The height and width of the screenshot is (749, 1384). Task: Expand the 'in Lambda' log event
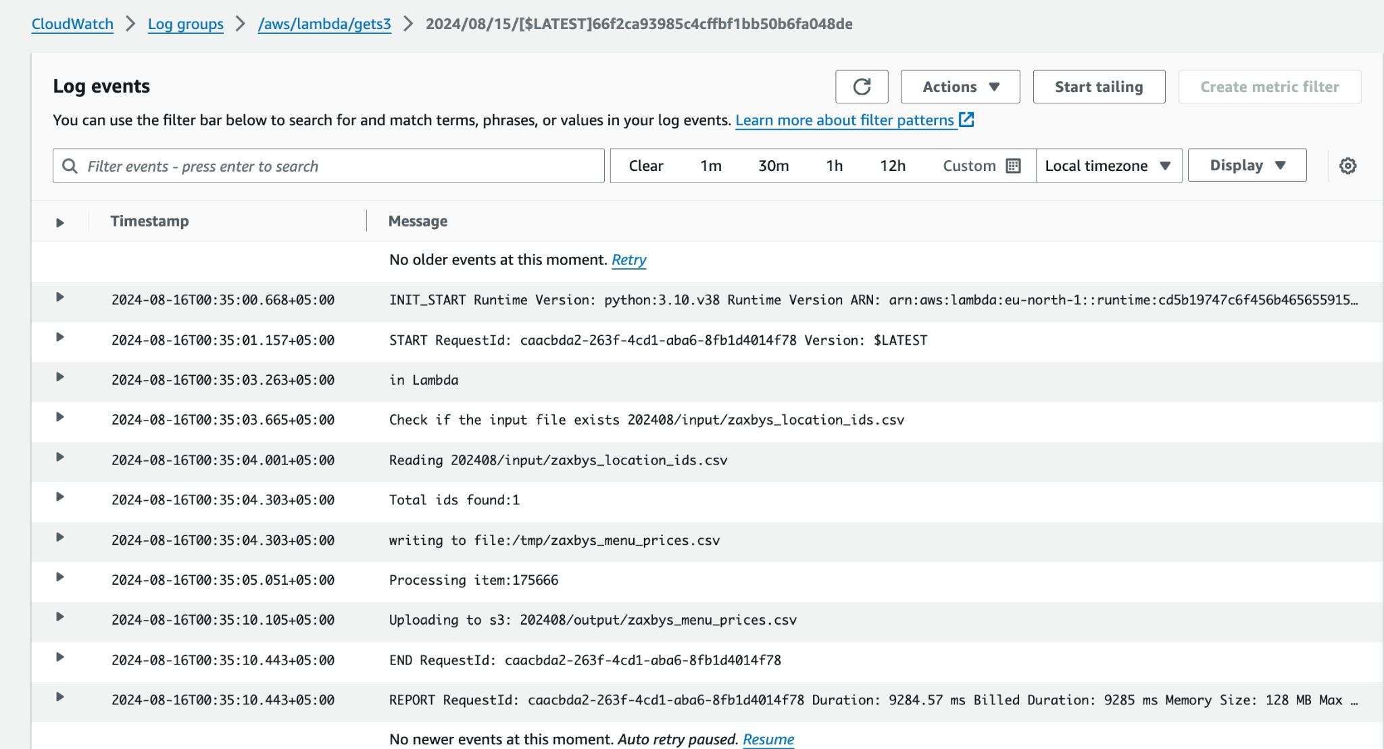tap(59, 377)
